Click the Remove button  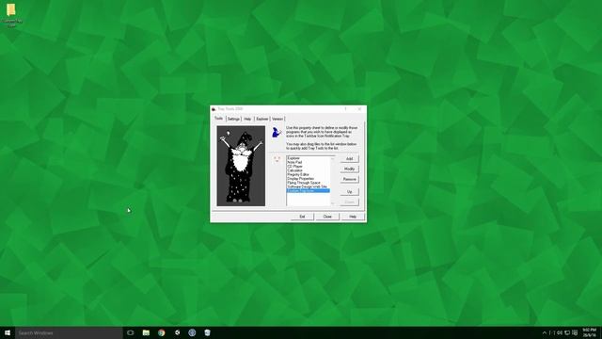[349, 180]
